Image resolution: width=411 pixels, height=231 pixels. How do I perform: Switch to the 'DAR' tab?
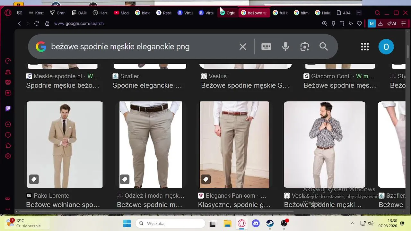point(79,13)
